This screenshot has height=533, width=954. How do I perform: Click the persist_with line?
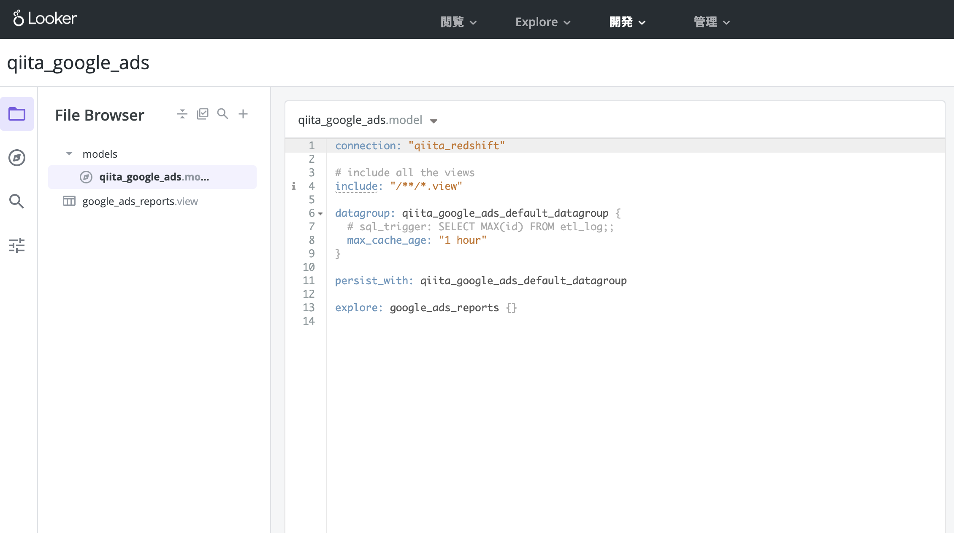[481, 280]
